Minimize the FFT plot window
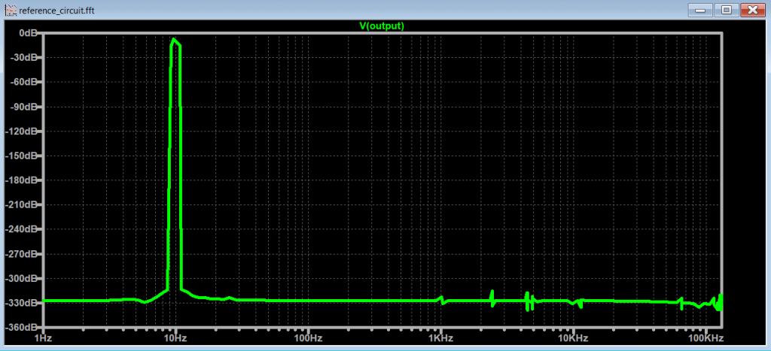 click(703, 10)
